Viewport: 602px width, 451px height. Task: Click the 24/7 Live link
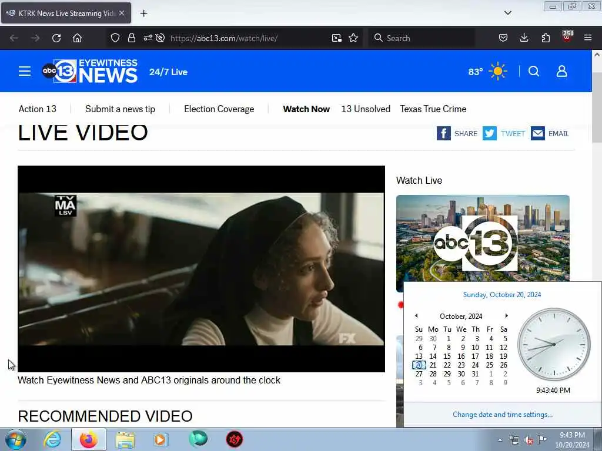[168, 72]
